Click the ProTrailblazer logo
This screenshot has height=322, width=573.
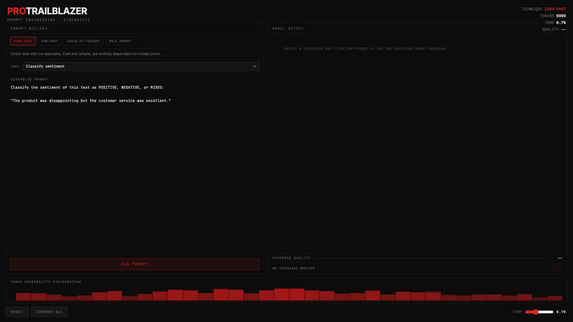click(47, 11)
